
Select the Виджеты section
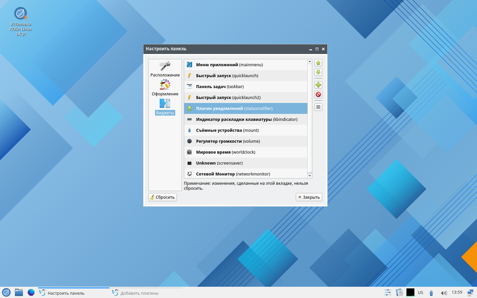[165, 107]
